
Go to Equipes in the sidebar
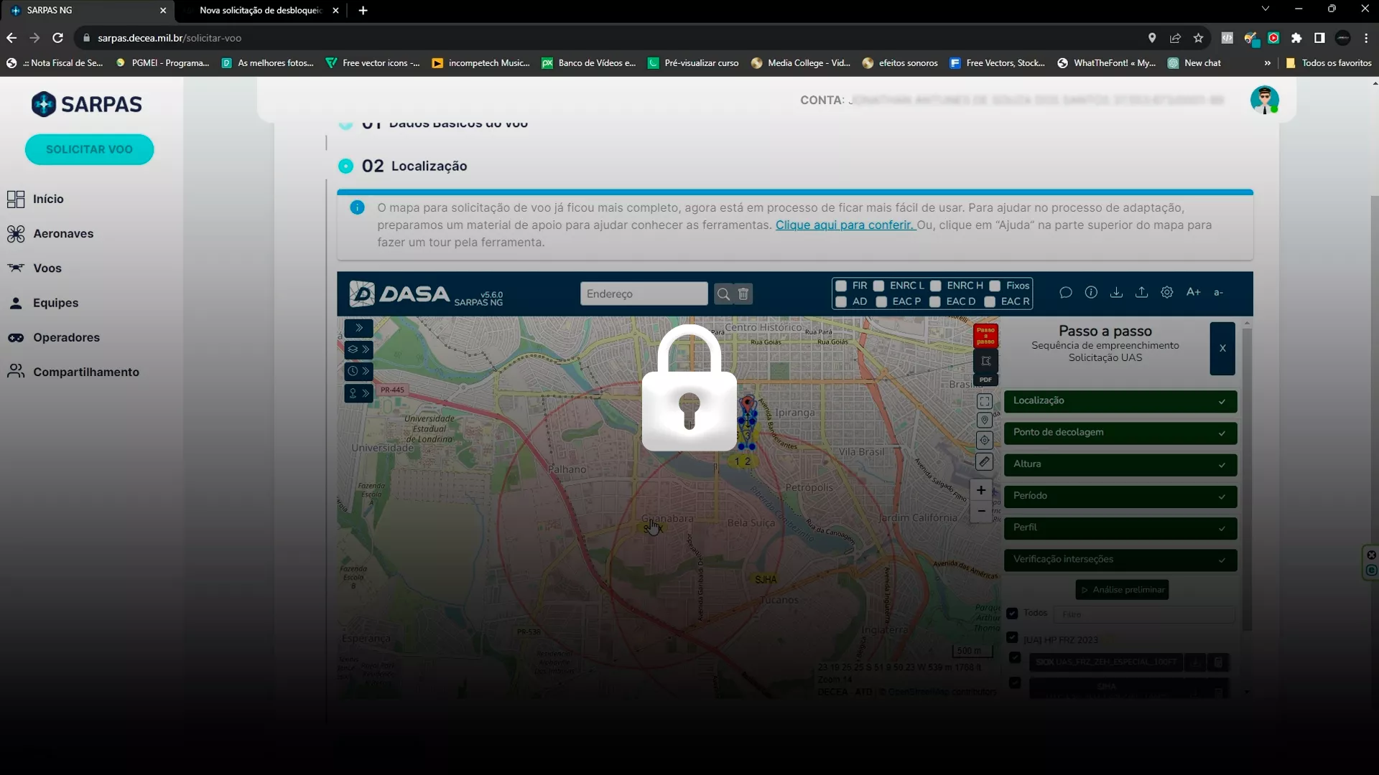[55, 303]
